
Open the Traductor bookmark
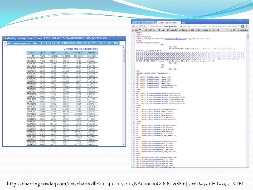pyautogui.click(x=172, y=30)
